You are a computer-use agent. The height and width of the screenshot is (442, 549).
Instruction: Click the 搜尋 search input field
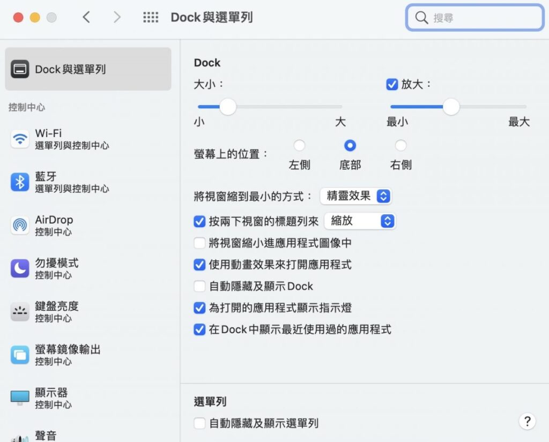coord(475,17)
